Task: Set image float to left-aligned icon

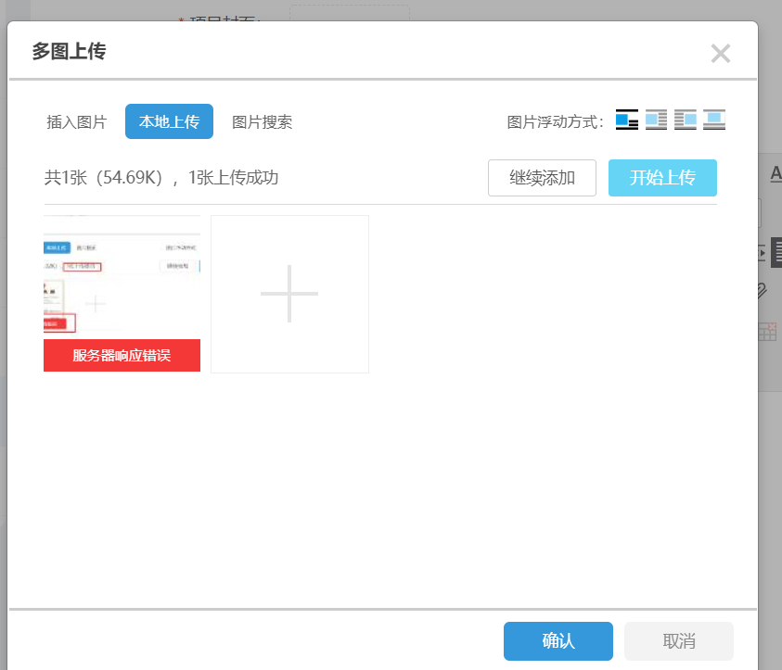Action: coord(656,120)
